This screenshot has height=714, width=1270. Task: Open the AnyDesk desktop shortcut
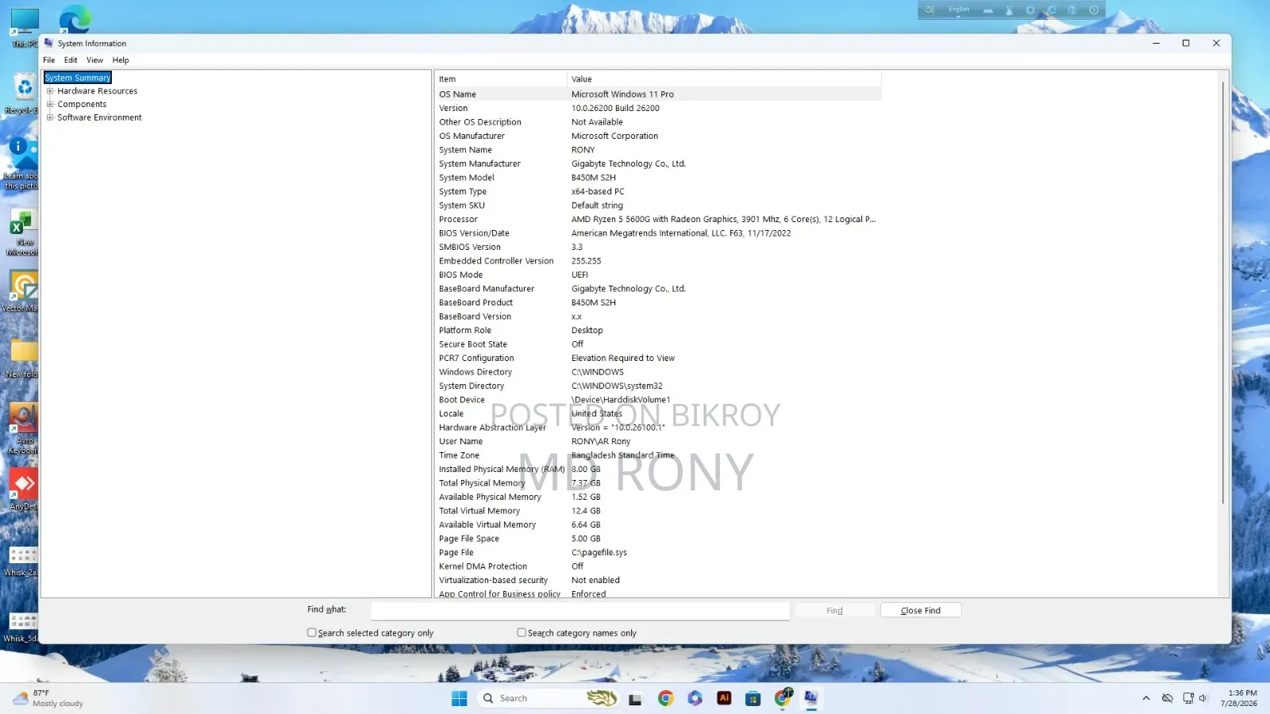pos(23,489)
